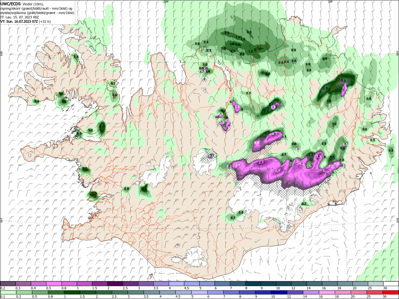Select the 7 periwinkle swatch in the rain legend
The image size is (399, 299).
(231, 292)
